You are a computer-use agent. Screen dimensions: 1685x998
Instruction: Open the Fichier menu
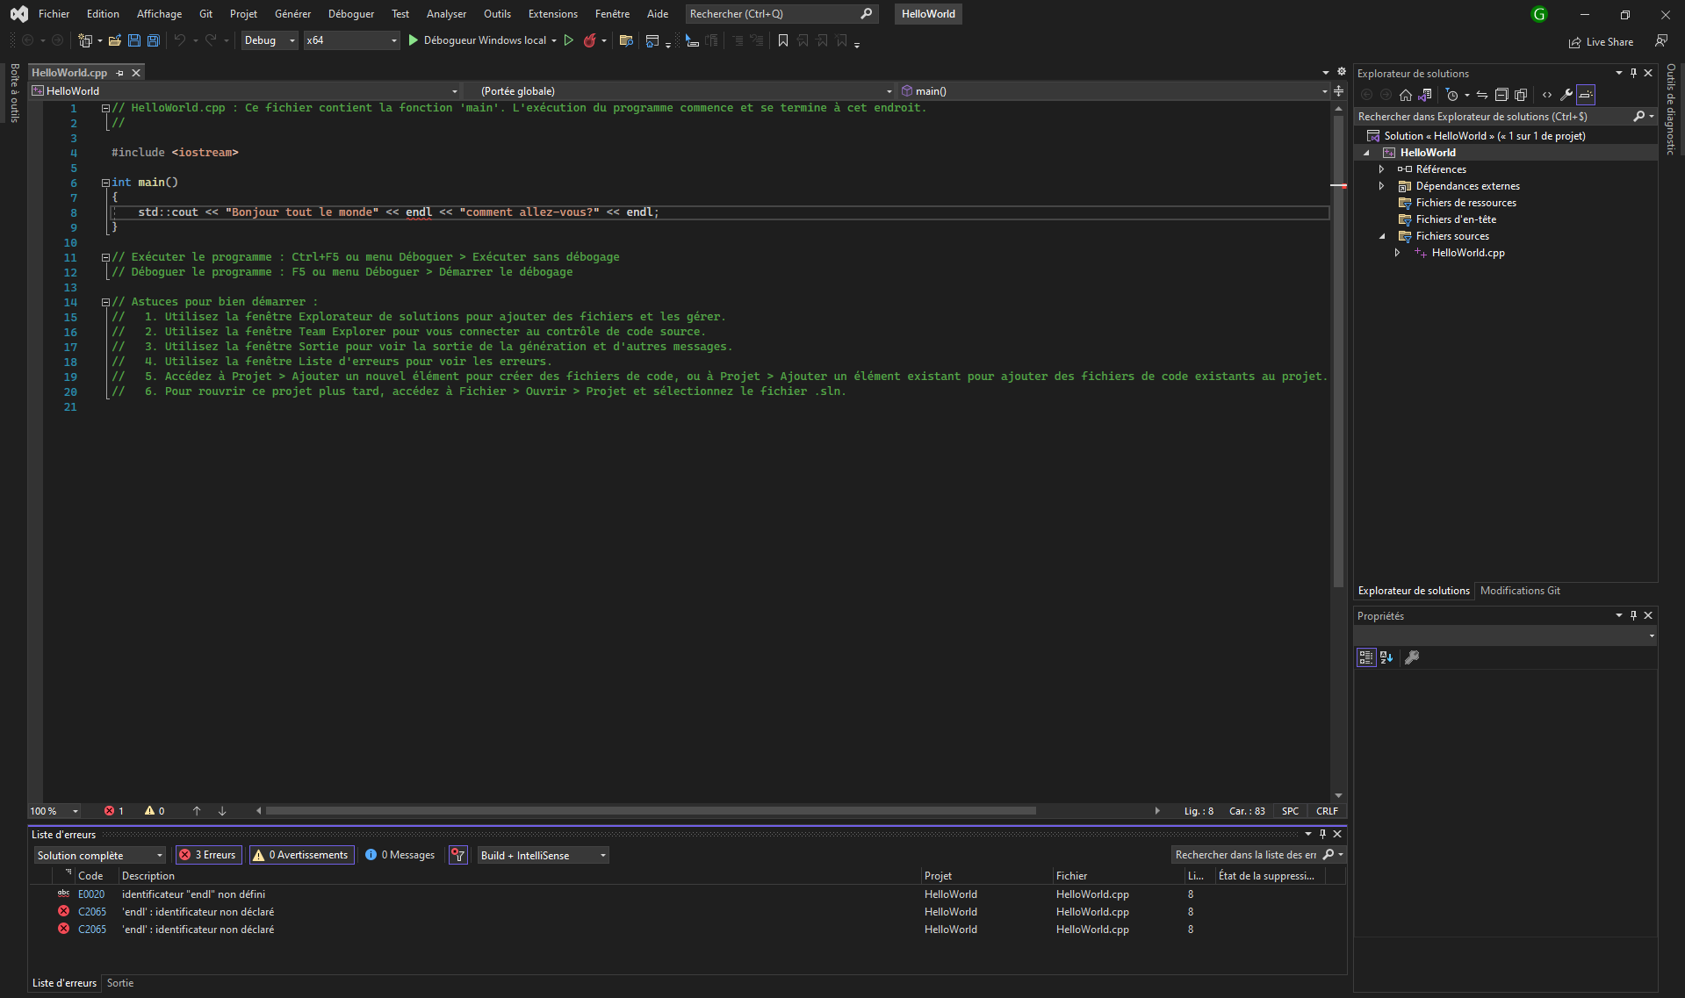(54, 14)
